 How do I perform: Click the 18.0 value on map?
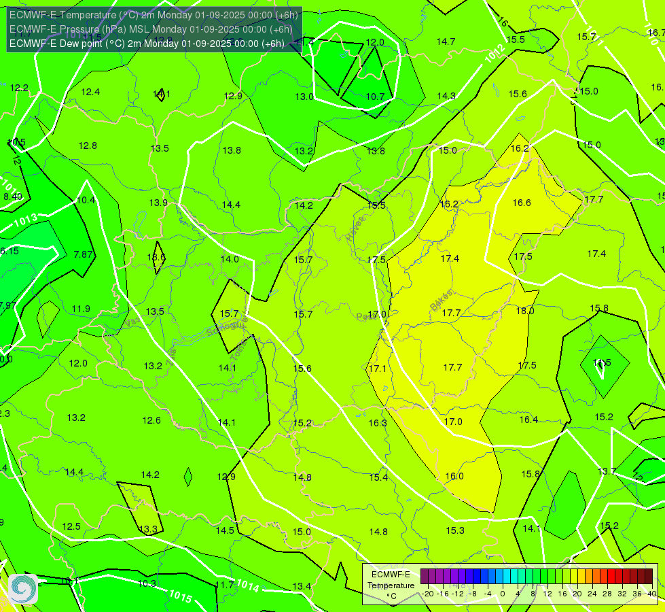pyautogui.click(x=525, y=311)
